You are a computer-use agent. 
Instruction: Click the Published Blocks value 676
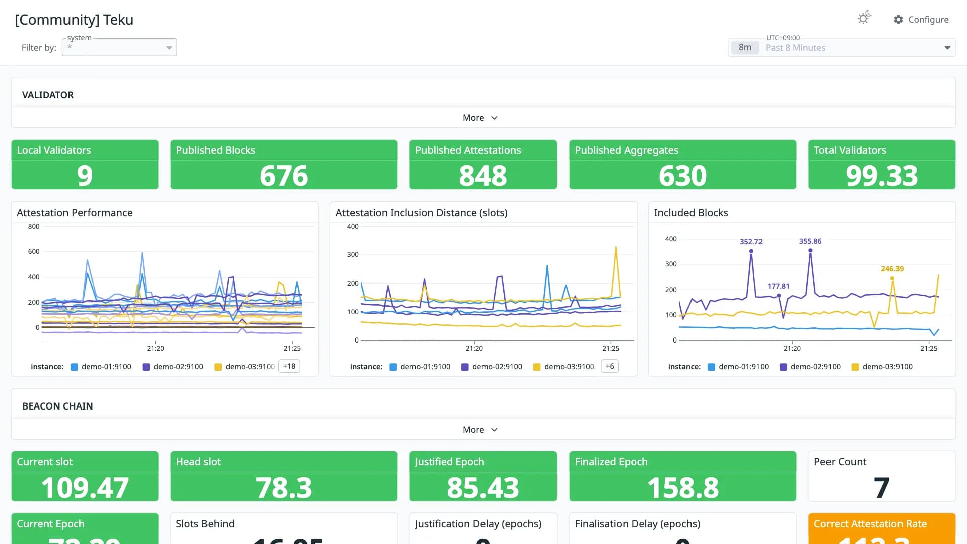(284, 176)
